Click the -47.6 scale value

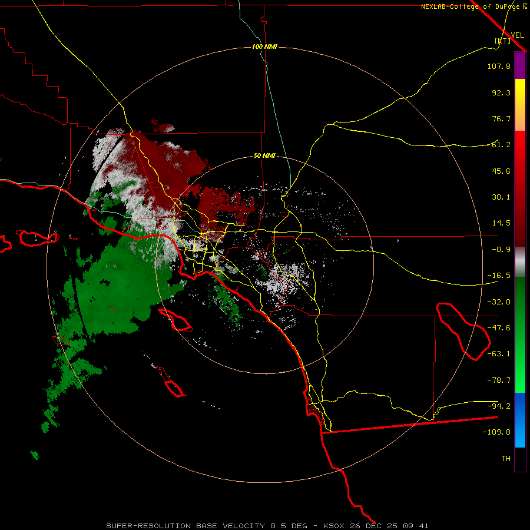[x=499, y=328]
